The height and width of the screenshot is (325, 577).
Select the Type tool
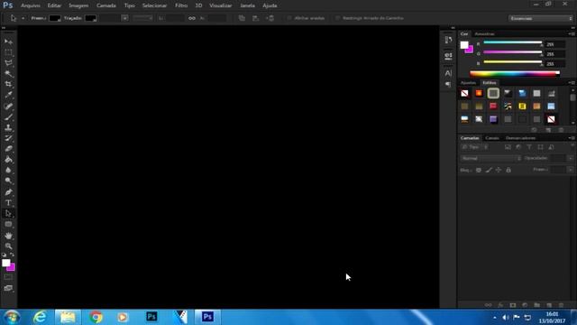coord(8,203)
